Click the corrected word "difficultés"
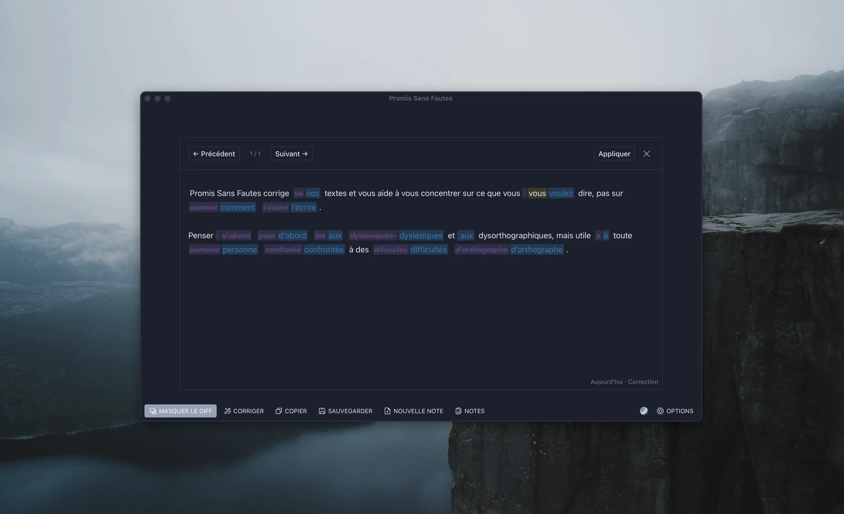The height and width of the screenshot is (514, 844). (x=428, y=250)
